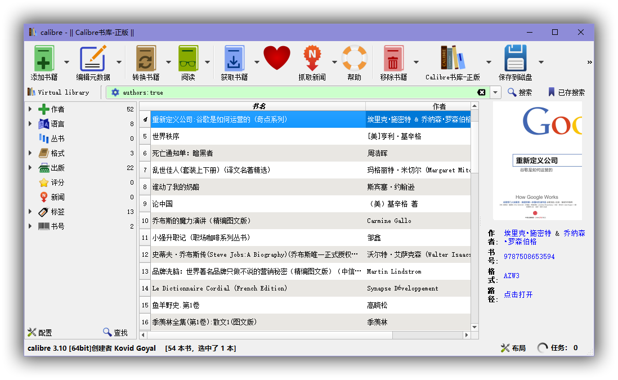
Task: Expand the 出版 publisher tree node
Action: (x=30, y=168)
